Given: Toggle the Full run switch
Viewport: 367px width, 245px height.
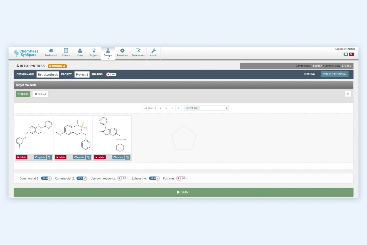Looking at the screenshot, I should [x=181, y=178].
